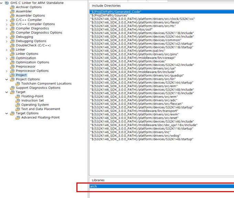
Task: Select the S32K148/startup include path
Action: tap(142, 139)
